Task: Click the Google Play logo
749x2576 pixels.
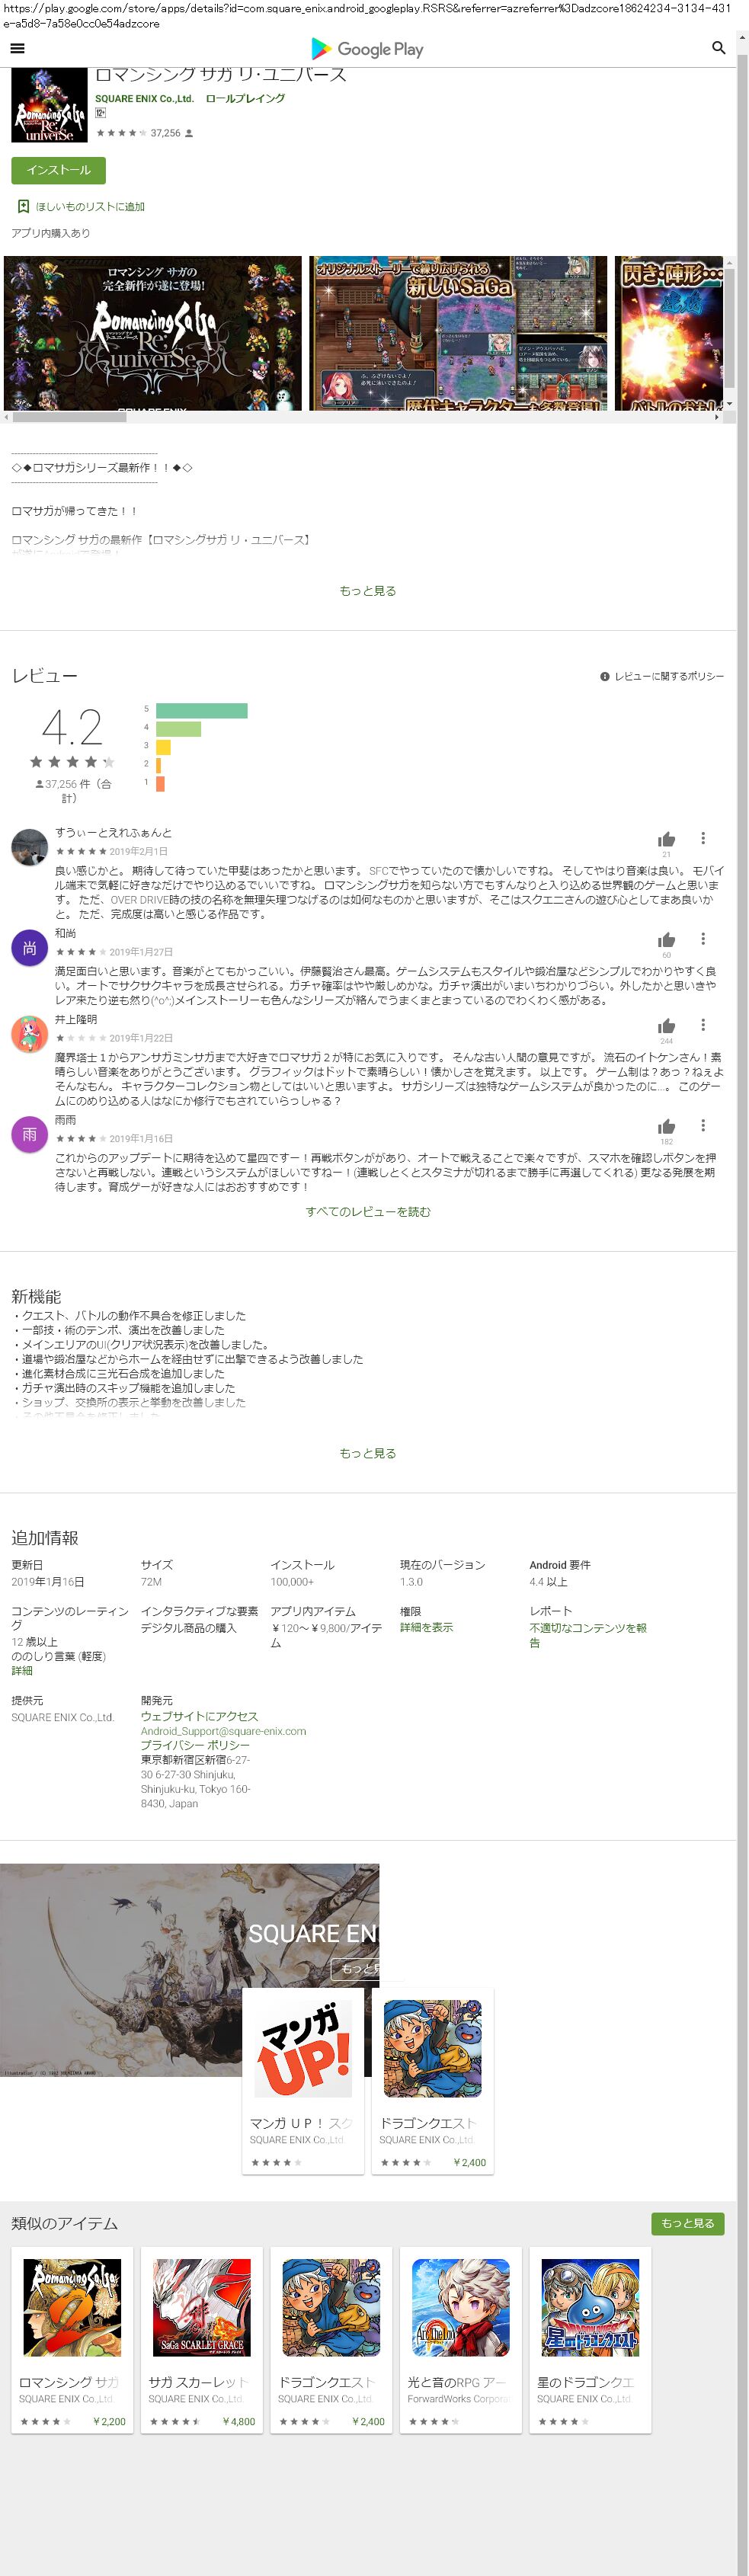Action: click(x=367, y=49)
